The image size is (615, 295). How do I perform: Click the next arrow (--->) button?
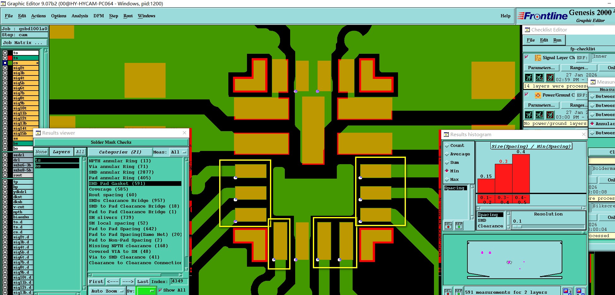pyautogui.click(x=128, y=282)
